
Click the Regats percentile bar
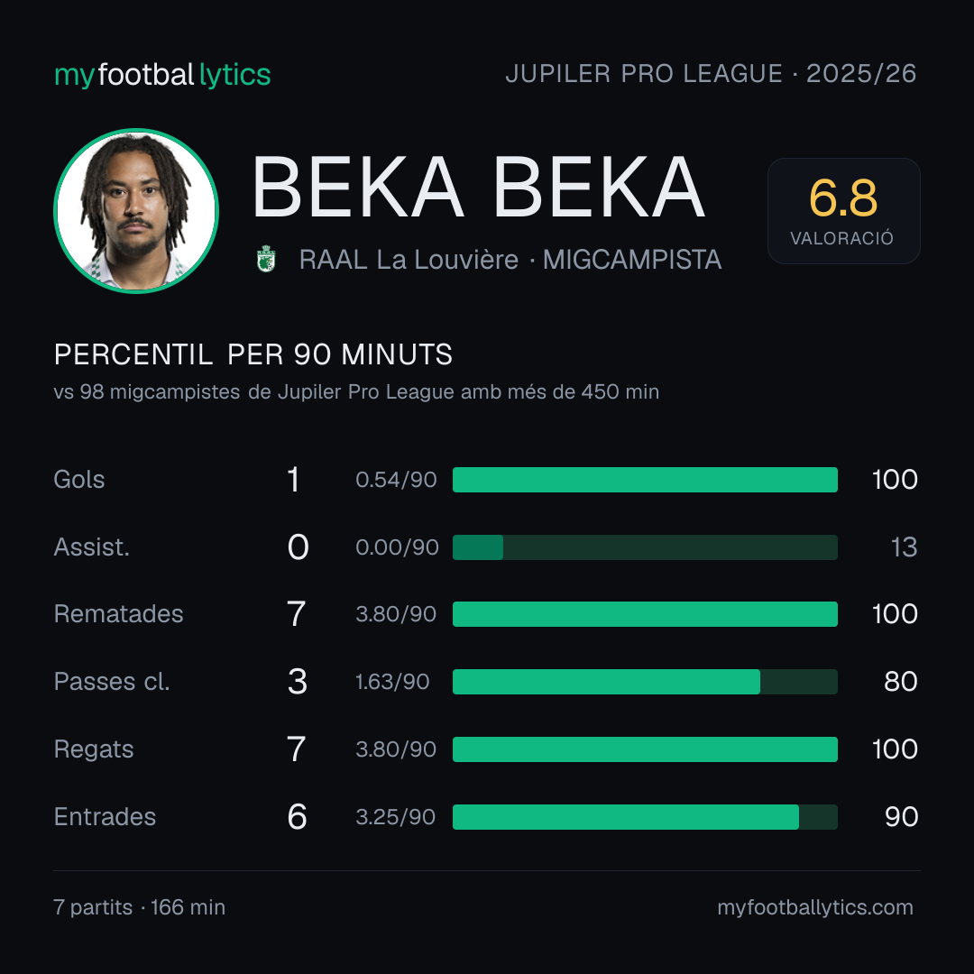click(645, 749)
